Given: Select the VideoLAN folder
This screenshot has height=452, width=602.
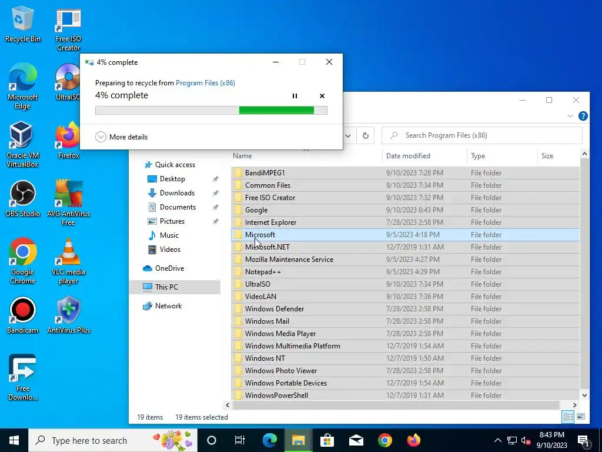Looking at the screenshot, I should tap(405, 297).
